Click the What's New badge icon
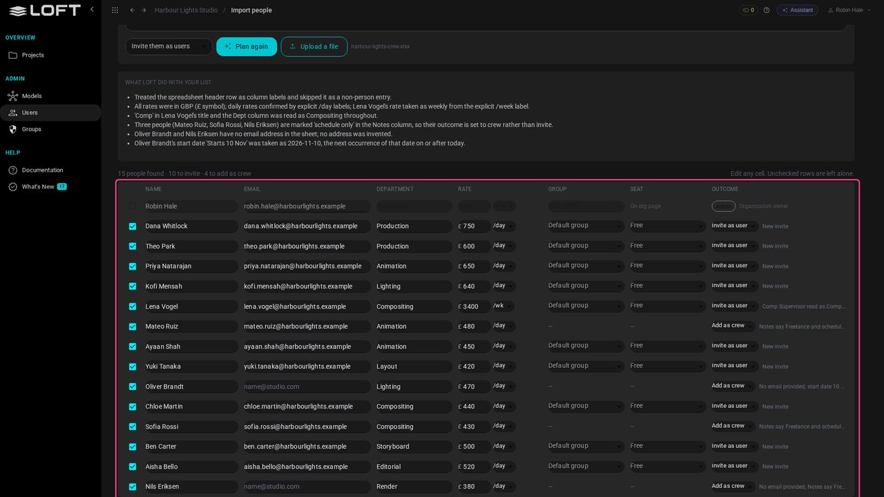The image size is (884, 497). click(x=12, y=186)
